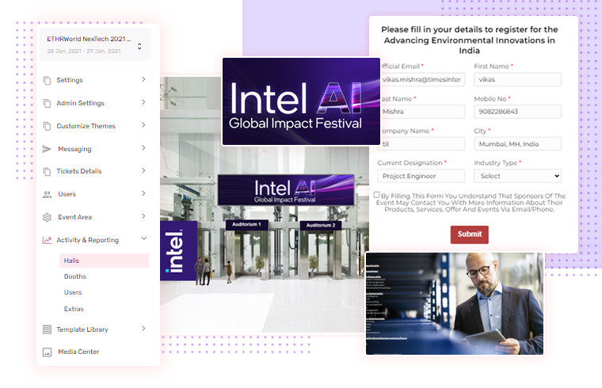The image size is (602, 388).
Task: Expand the Admin Settings chevron
Action: tap(143, 102)
